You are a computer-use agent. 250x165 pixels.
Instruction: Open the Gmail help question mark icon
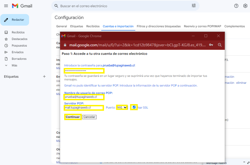pyautogui.click(x=236, y=6)
